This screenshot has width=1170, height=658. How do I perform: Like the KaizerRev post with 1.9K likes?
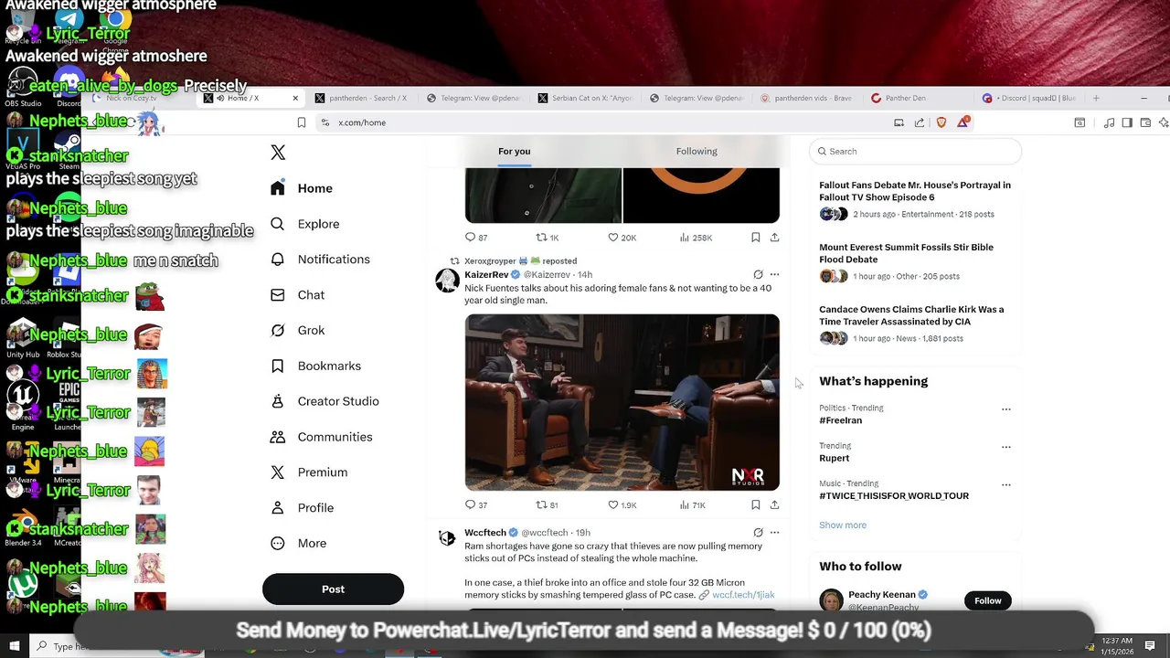coord(622,504)
